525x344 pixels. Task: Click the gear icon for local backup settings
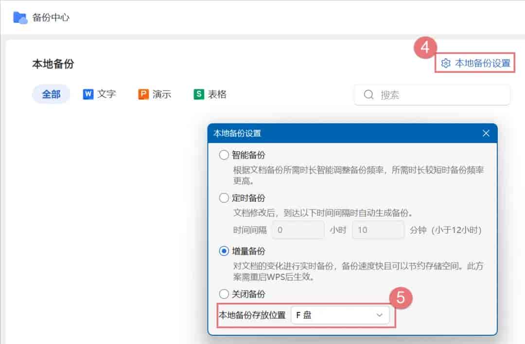[x=446, y=63]
